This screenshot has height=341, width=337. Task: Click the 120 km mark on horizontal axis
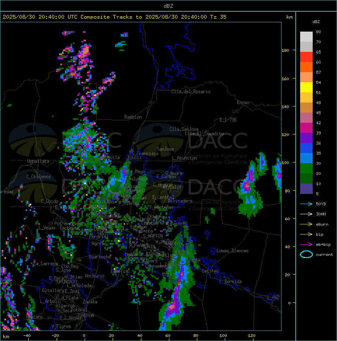[252, 336]
